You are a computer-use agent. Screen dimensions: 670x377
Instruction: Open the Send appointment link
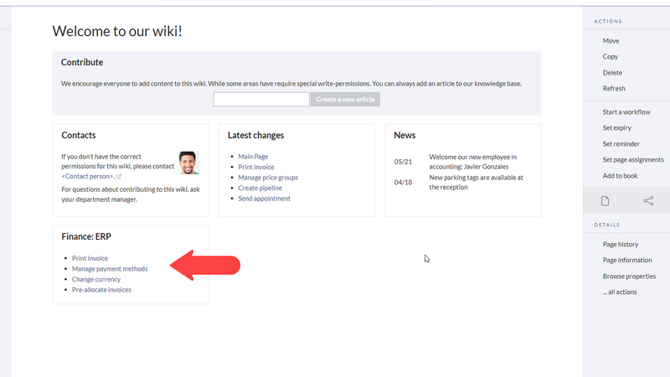point(264,199)
